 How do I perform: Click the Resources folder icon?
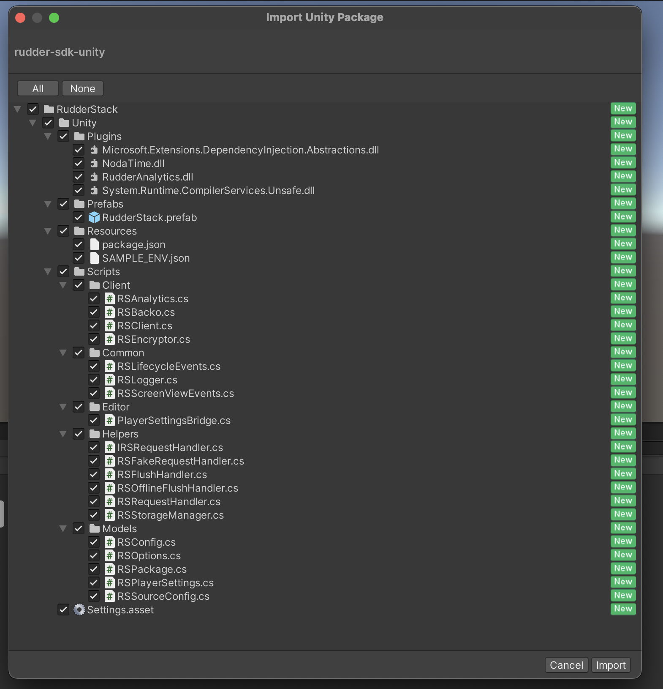click(x=79, y=231)
